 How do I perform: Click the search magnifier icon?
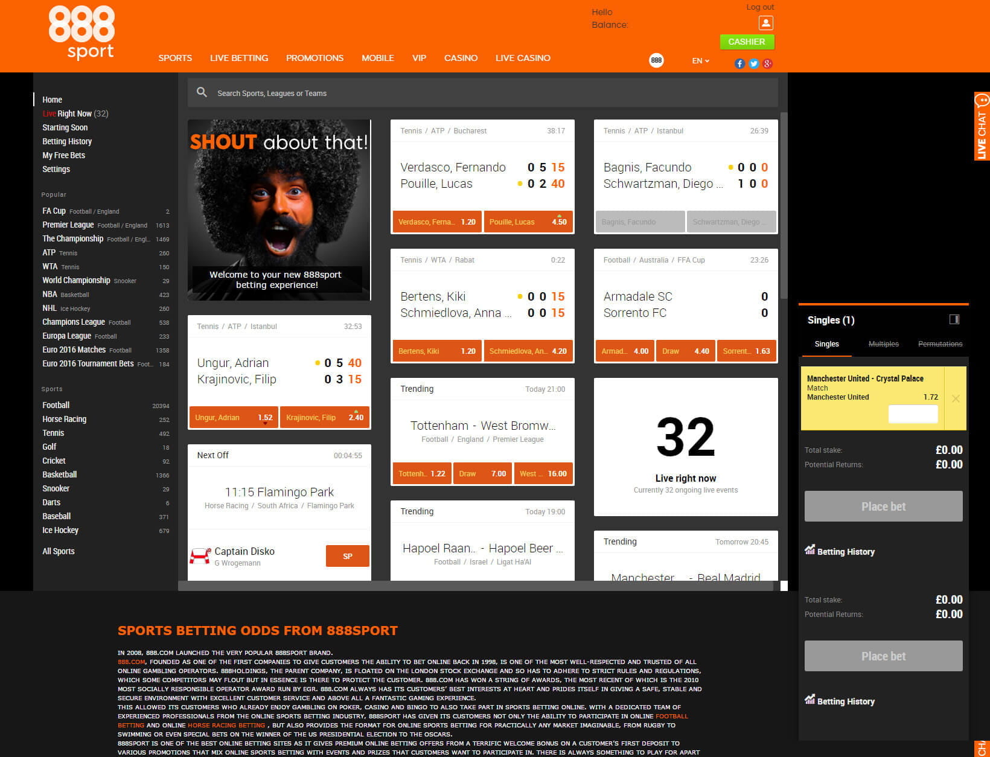tap(202, 92)
